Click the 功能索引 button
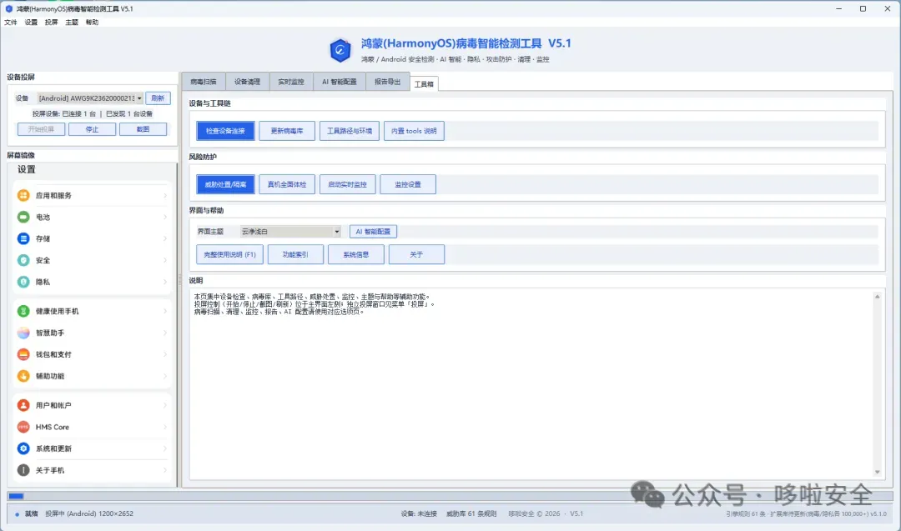The height and width of the screenshot is (531, 901). pos(295,254)
